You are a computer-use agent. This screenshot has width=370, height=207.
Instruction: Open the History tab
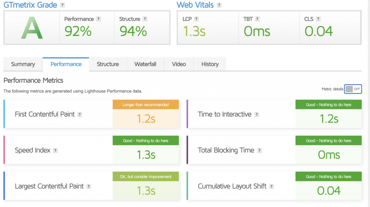(x=210, y=64)
